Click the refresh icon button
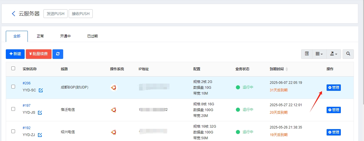Image resolution: width=364 pixels, height=141 pixels. [58, 54]
